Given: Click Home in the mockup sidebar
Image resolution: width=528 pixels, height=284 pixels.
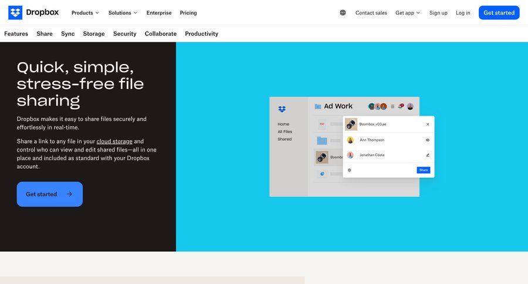Looking at the screenshot, I should point(283,124).
